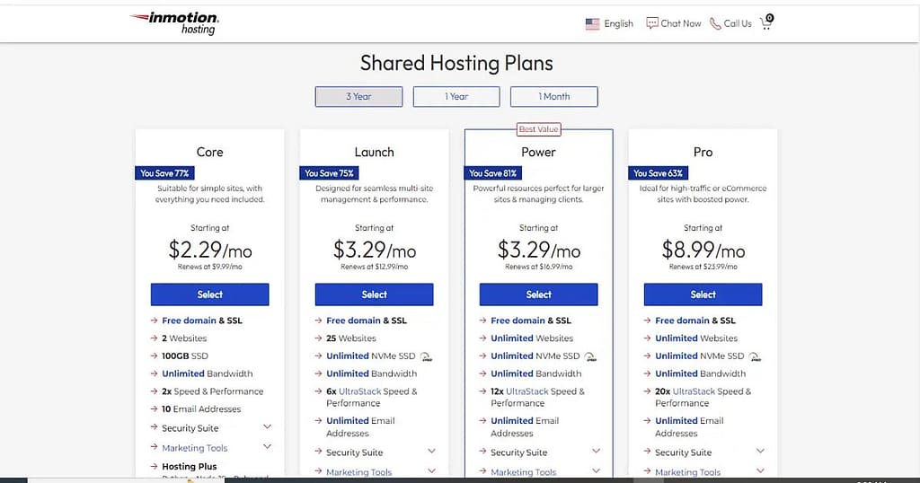This screenshot has height=483, width=920.
Task: Click the Call Us link text
Action: pyautogui.click(x=738, y=23)
